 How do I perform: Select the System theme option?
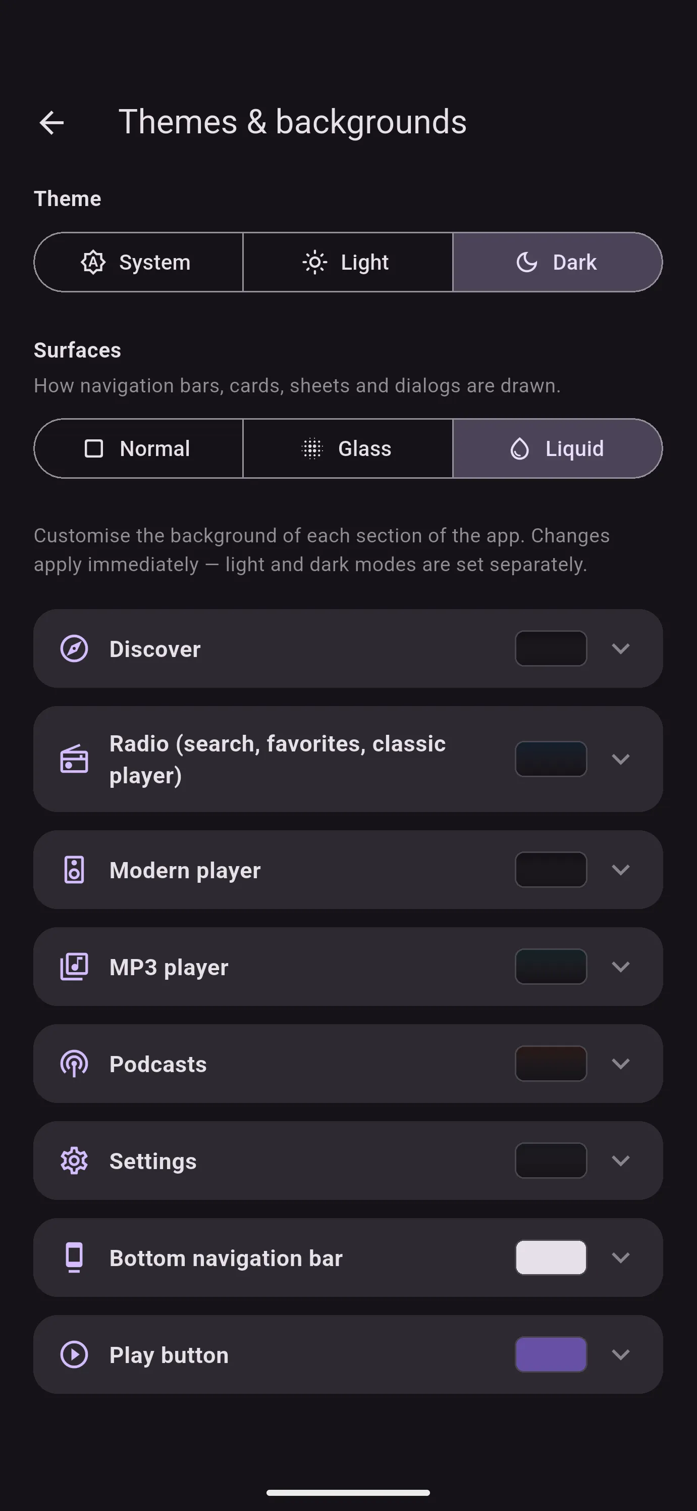[x=138, y=262]
